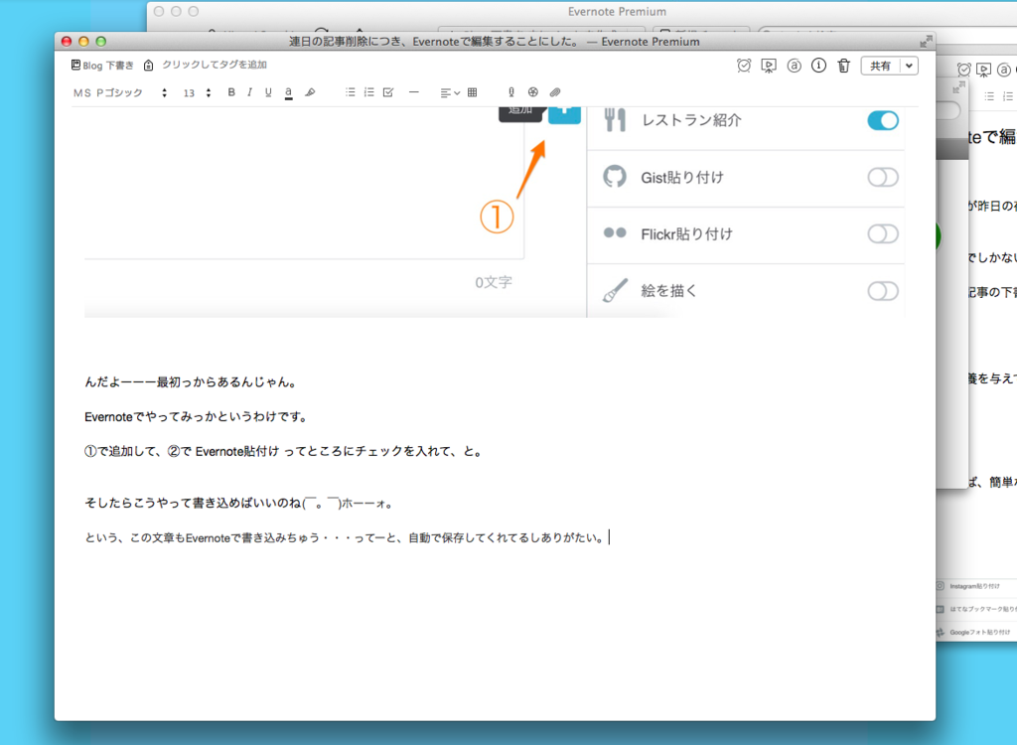Click the annotate circled-a icon
The image size is (1017, 745).
794,66
